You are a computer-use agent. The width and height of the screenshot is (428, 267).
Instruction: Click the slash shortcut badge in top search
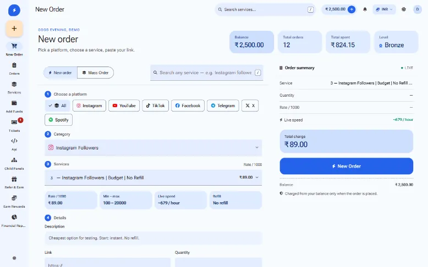point(310,9)
